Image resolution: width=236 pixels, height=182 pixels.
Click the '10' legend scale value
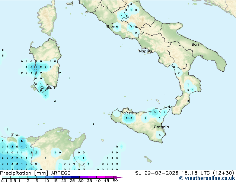coord(47,181)
